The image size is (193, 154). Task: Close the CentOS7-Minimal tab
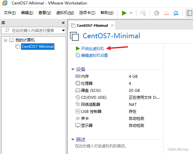[112, 26]
